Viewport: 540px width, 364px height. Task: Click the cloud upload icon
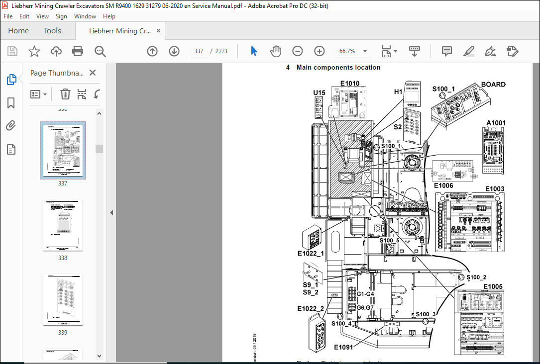tap(56, 51)
